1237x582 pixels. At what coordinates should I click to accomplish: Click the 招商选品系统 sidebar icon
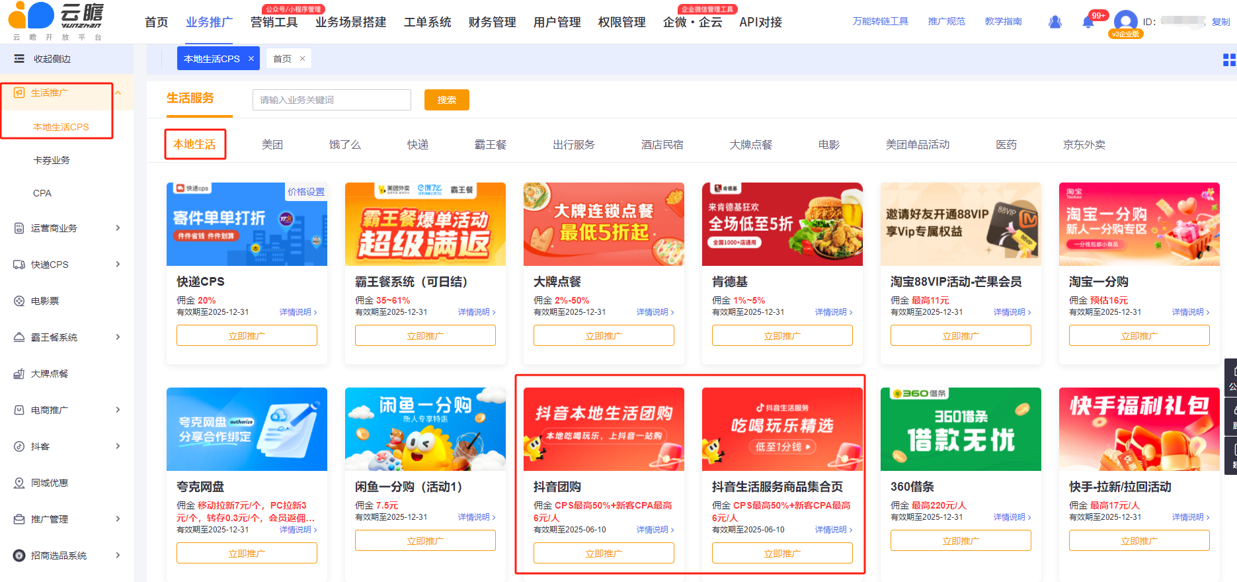click(x=19, y=556)
